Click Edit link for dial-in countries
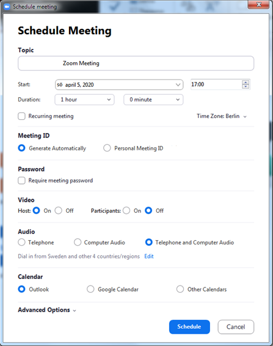The height and width of the screenshot is (346, 273). point(149,256)
